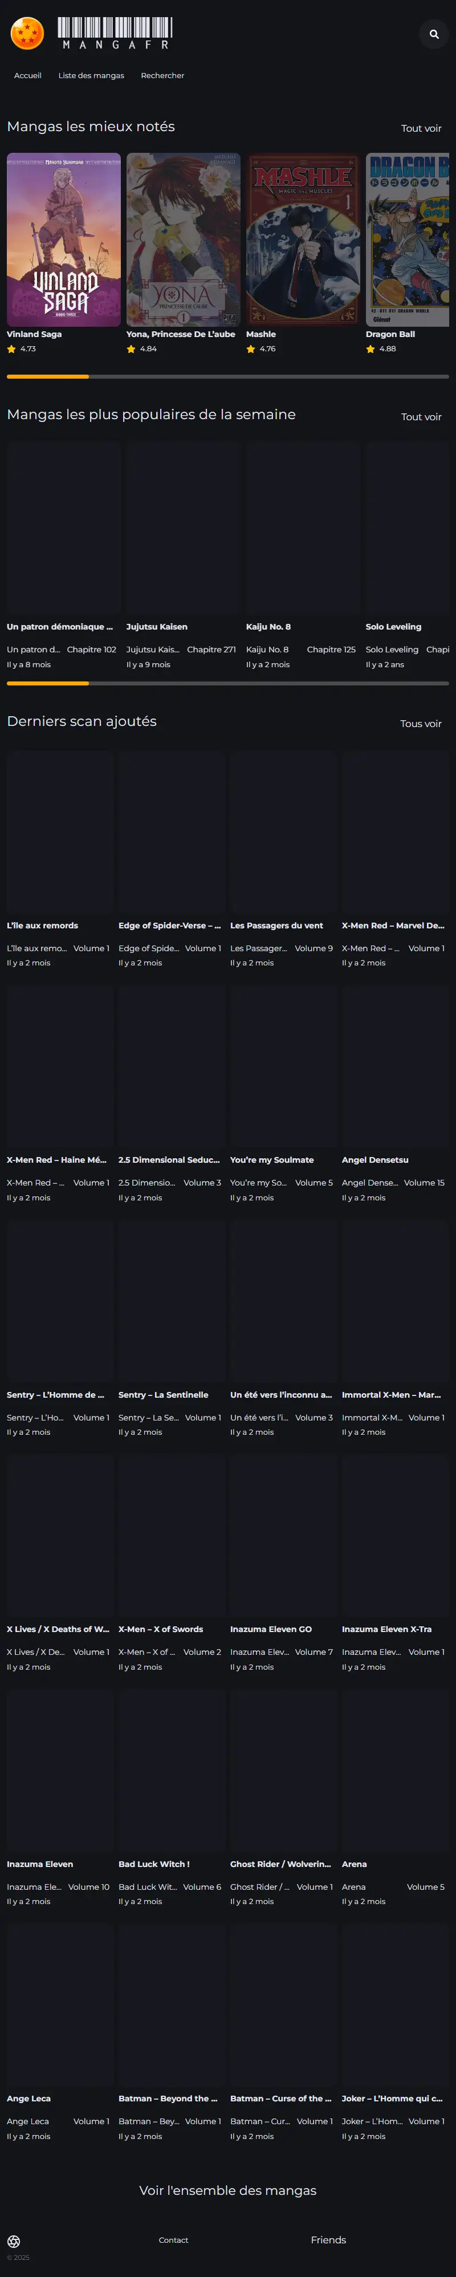Open the Yona, Princesse De L'aube cover

(183, 240)
